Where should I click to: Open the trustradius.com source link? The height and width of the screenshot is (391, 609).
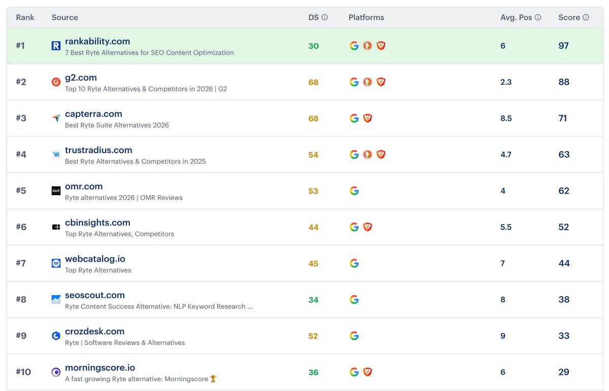tap(98, 150)
